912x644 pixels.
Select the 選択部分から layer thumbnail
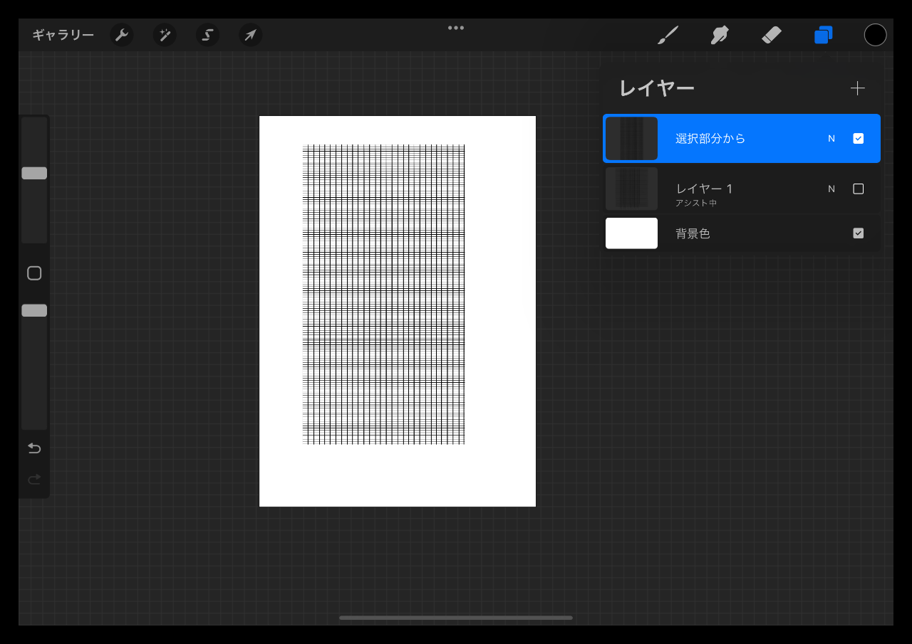point(631,139)
